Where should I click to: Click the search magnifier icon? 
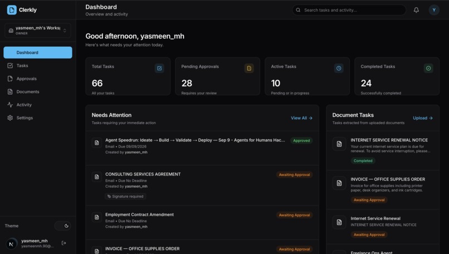click(298, 10)
